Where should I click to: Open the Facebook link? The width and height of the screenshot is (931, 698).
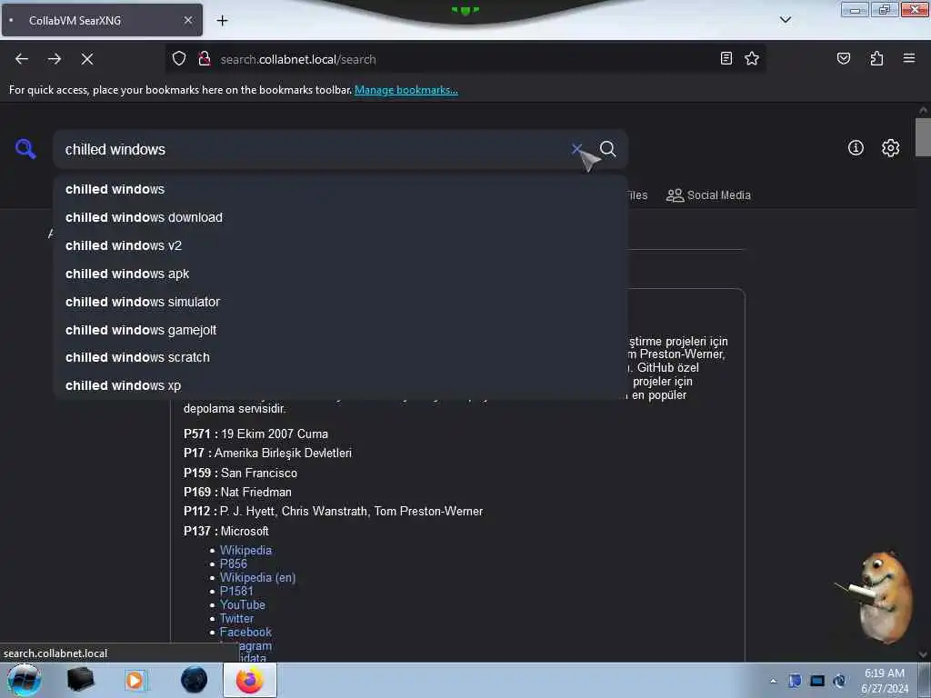[x=245, y=633]
